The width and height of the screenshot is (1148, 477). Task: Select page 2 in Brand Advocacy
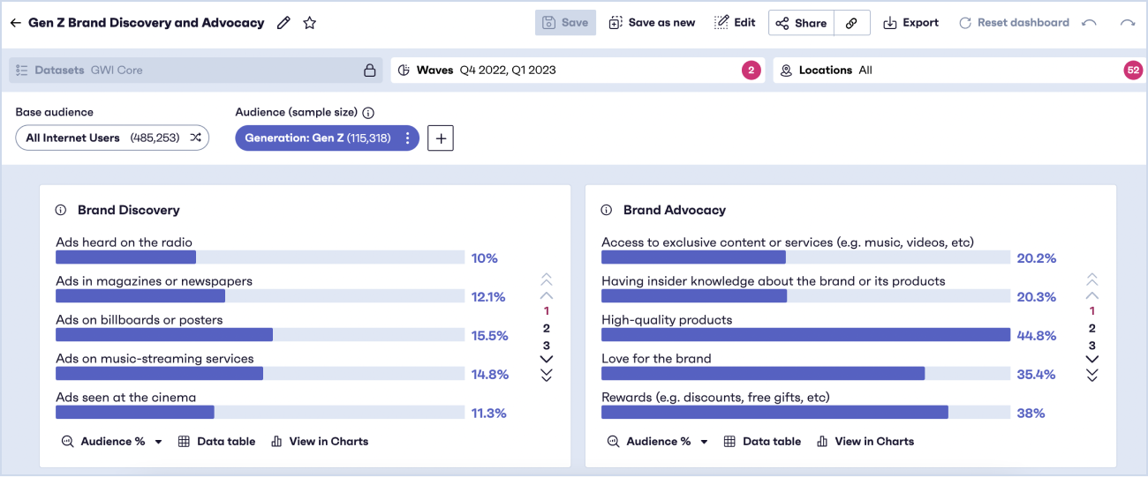coord(1092,328)
